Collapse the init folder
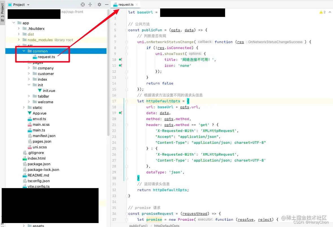 coord(29,85)
